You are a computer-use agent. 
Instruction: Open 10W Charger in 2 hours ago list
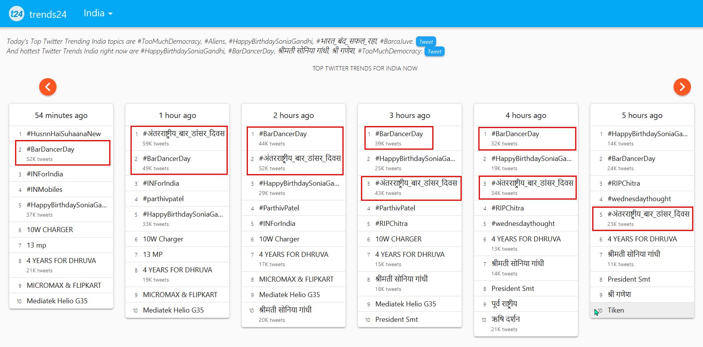click(279, 239)
